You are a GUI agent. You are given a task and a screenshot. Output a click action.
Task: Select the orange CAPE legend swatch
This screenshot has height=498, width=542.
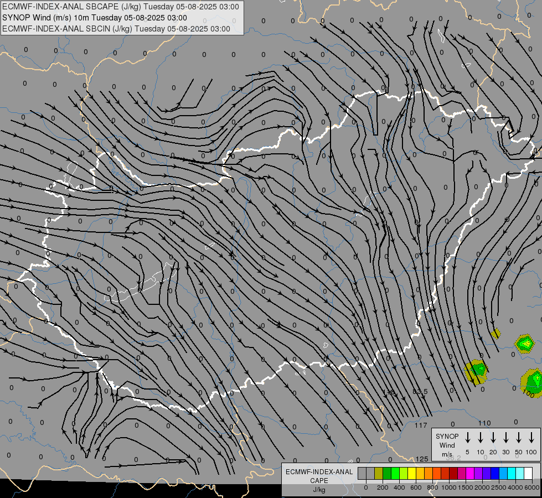point(429,473)
